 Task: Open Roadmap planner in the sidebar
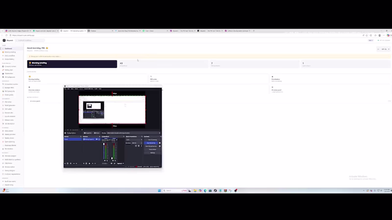(x=10, y=145)
